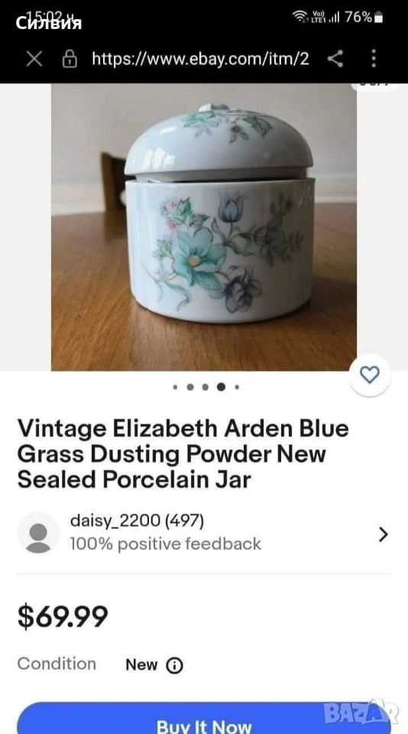This screenshot has width=408, height=734.
Task: Tap the info icon next to New
Action: pos(174,665)
